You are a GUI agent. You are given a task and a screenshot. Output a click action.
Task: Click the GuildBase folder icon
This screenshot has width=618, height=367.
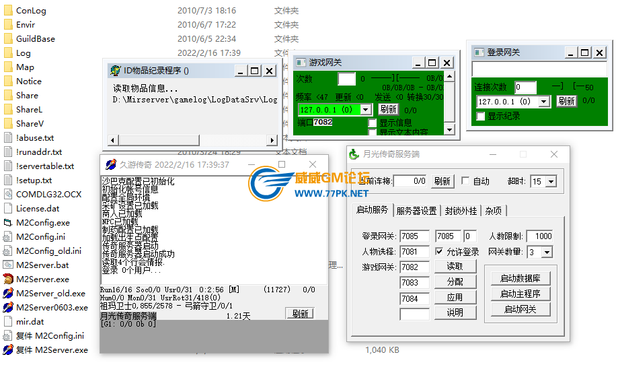point(8,39)
